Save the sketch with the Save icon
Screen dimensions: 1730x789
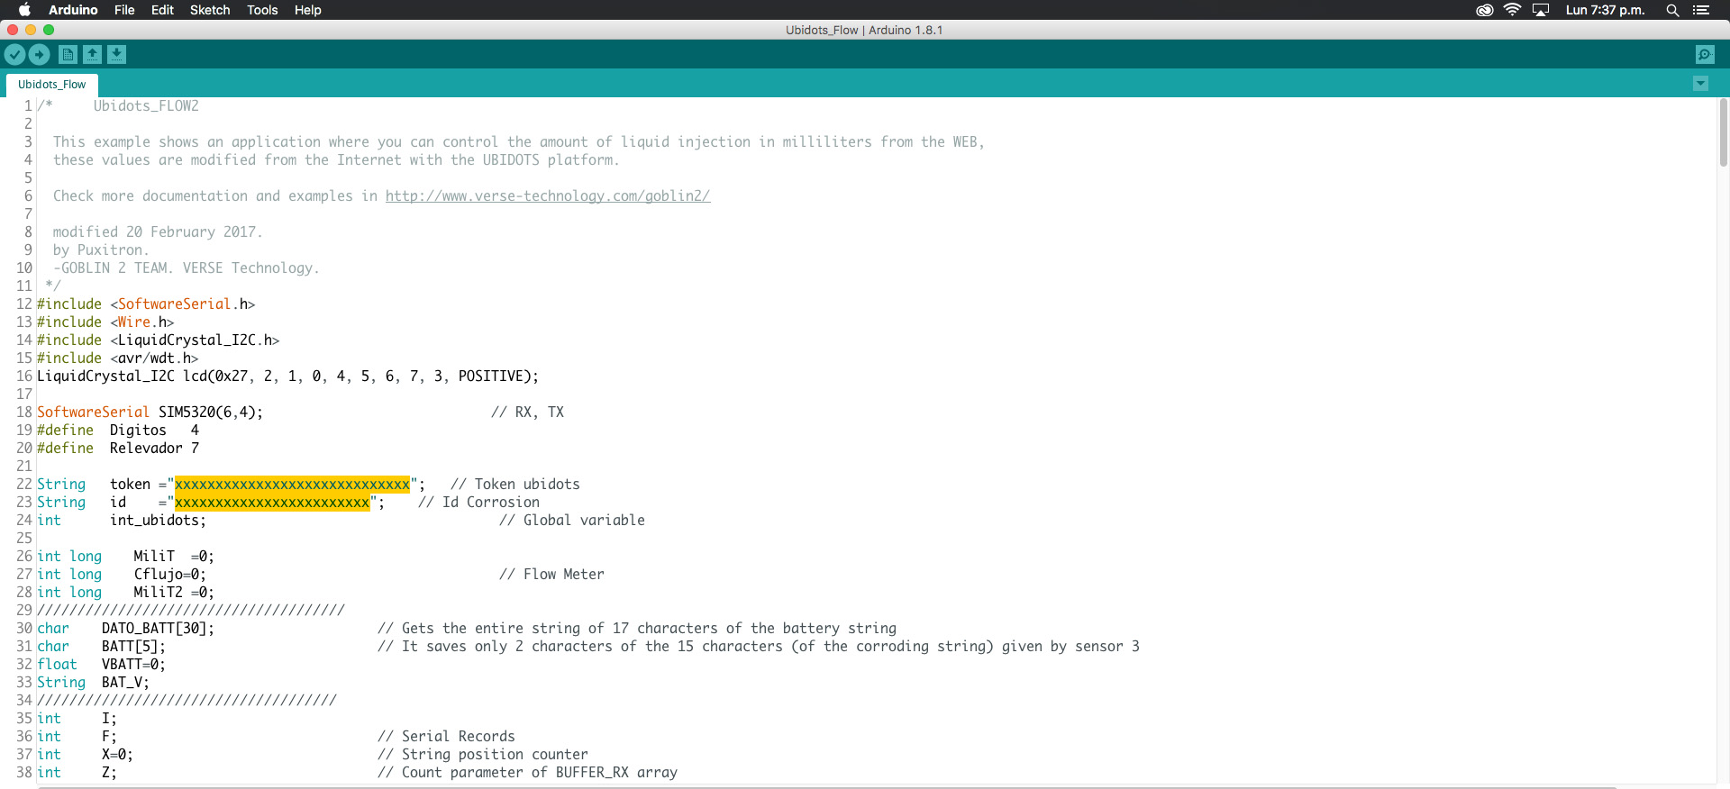click(x=116, y=55)
